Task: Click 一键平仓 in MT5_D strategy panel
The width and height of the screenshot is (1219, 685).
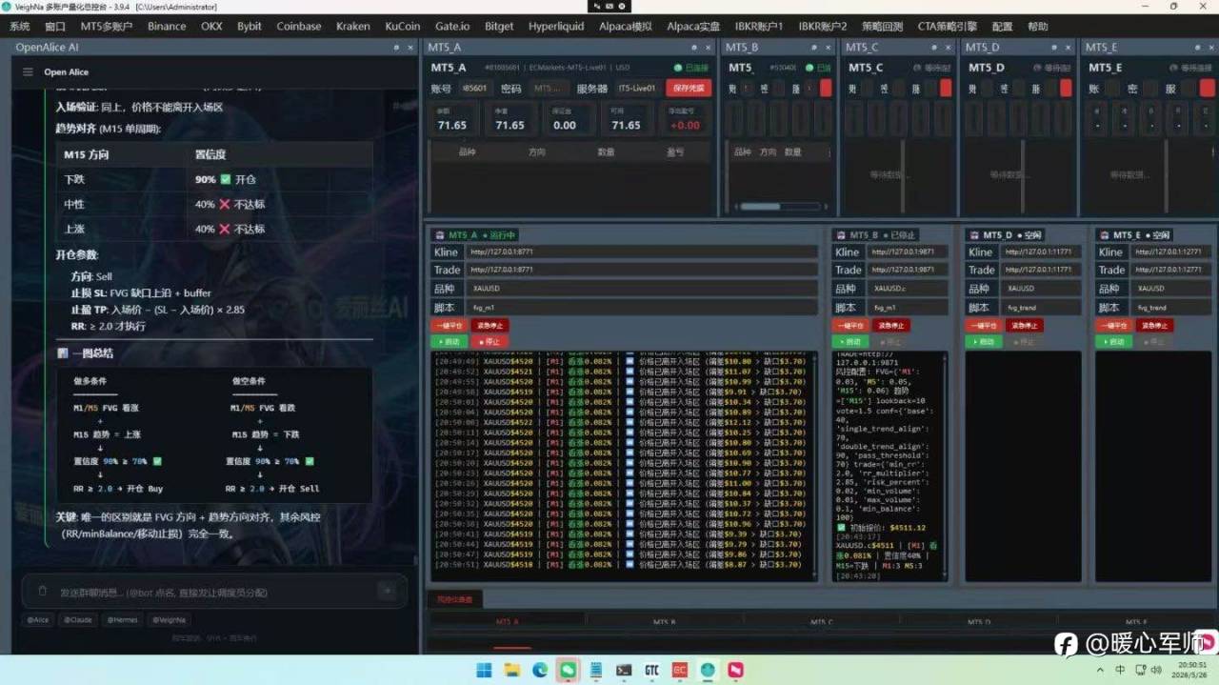Action: click(984, 325)
